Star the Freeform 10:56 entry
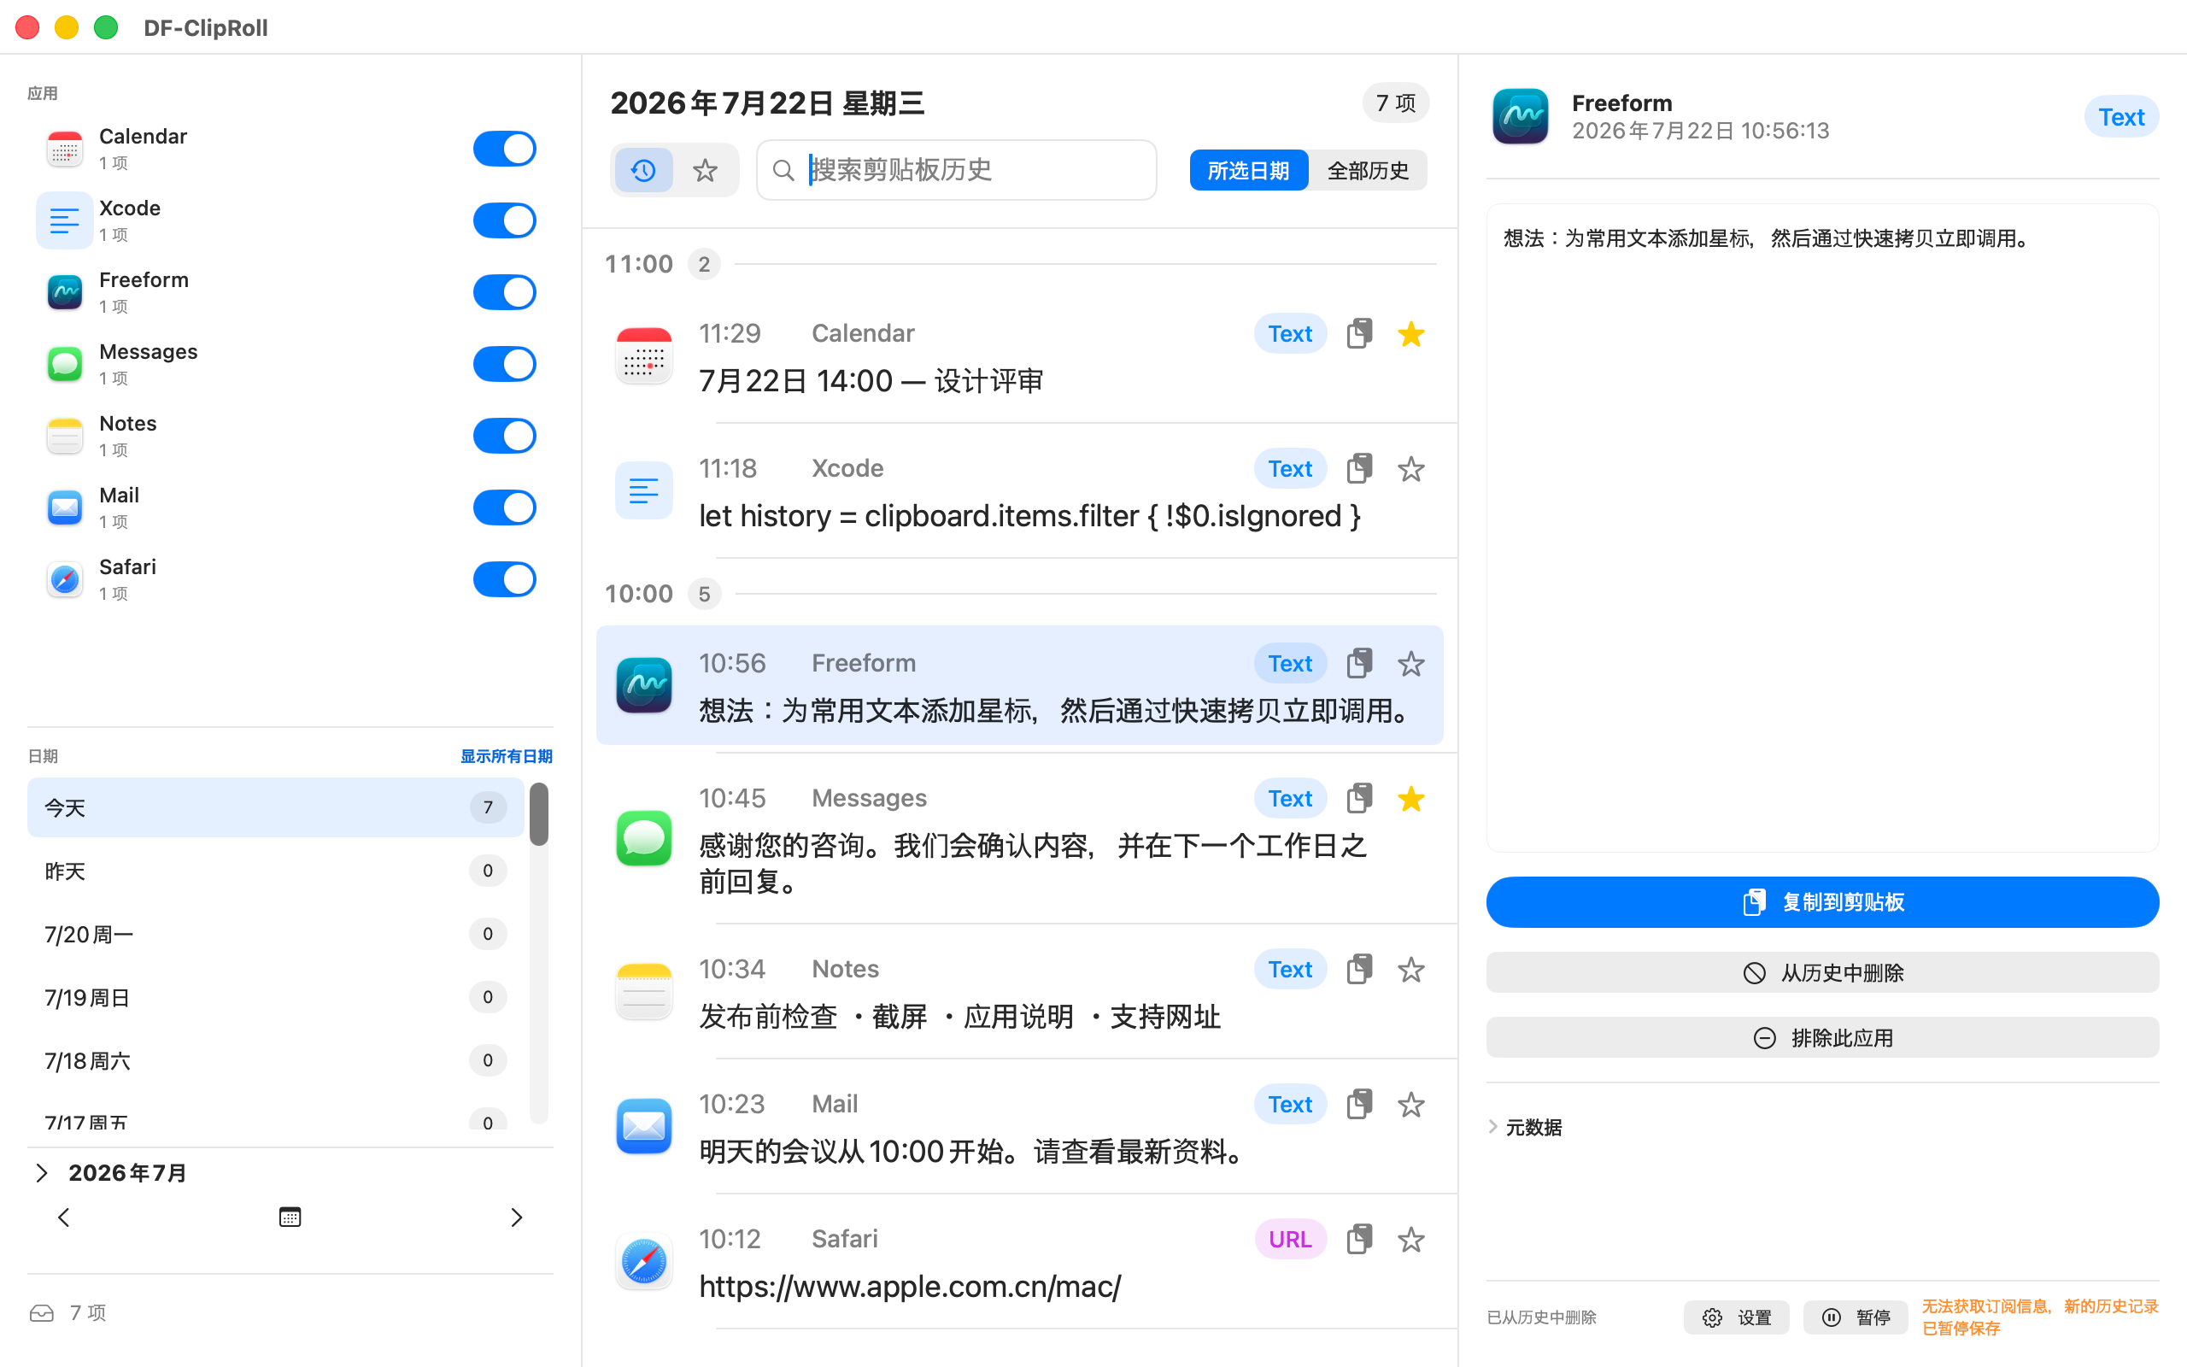This screenshot has width=2187, height=1367. (1410, 664)
